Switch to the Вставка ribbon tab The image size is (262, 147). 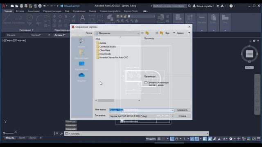(20, 11)
